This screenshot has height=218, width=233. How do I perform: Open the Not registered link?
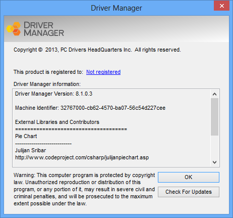click(103, 72)
